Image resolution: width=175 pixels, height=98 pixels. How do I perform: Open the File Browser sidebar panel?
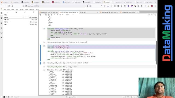click(1, 13)
